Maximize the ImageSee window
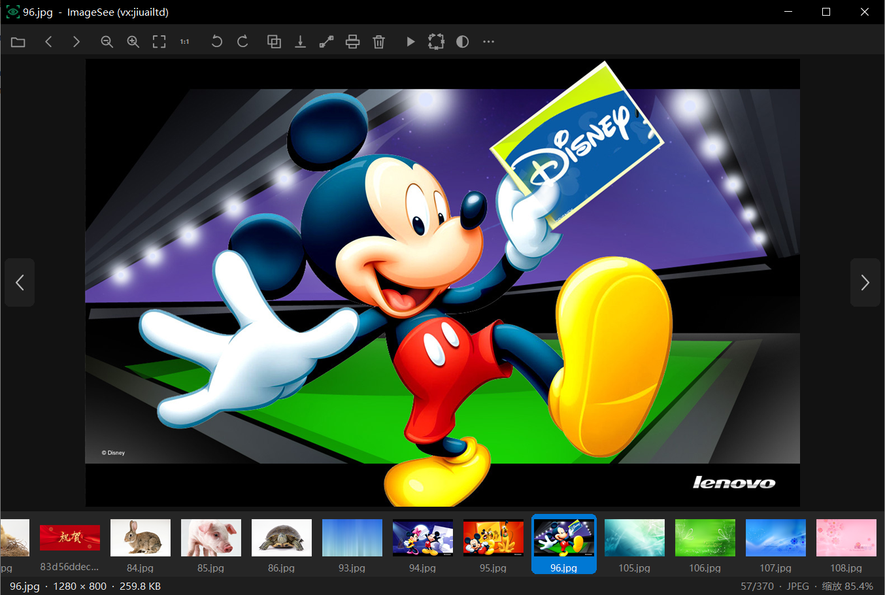 (826, 12)
